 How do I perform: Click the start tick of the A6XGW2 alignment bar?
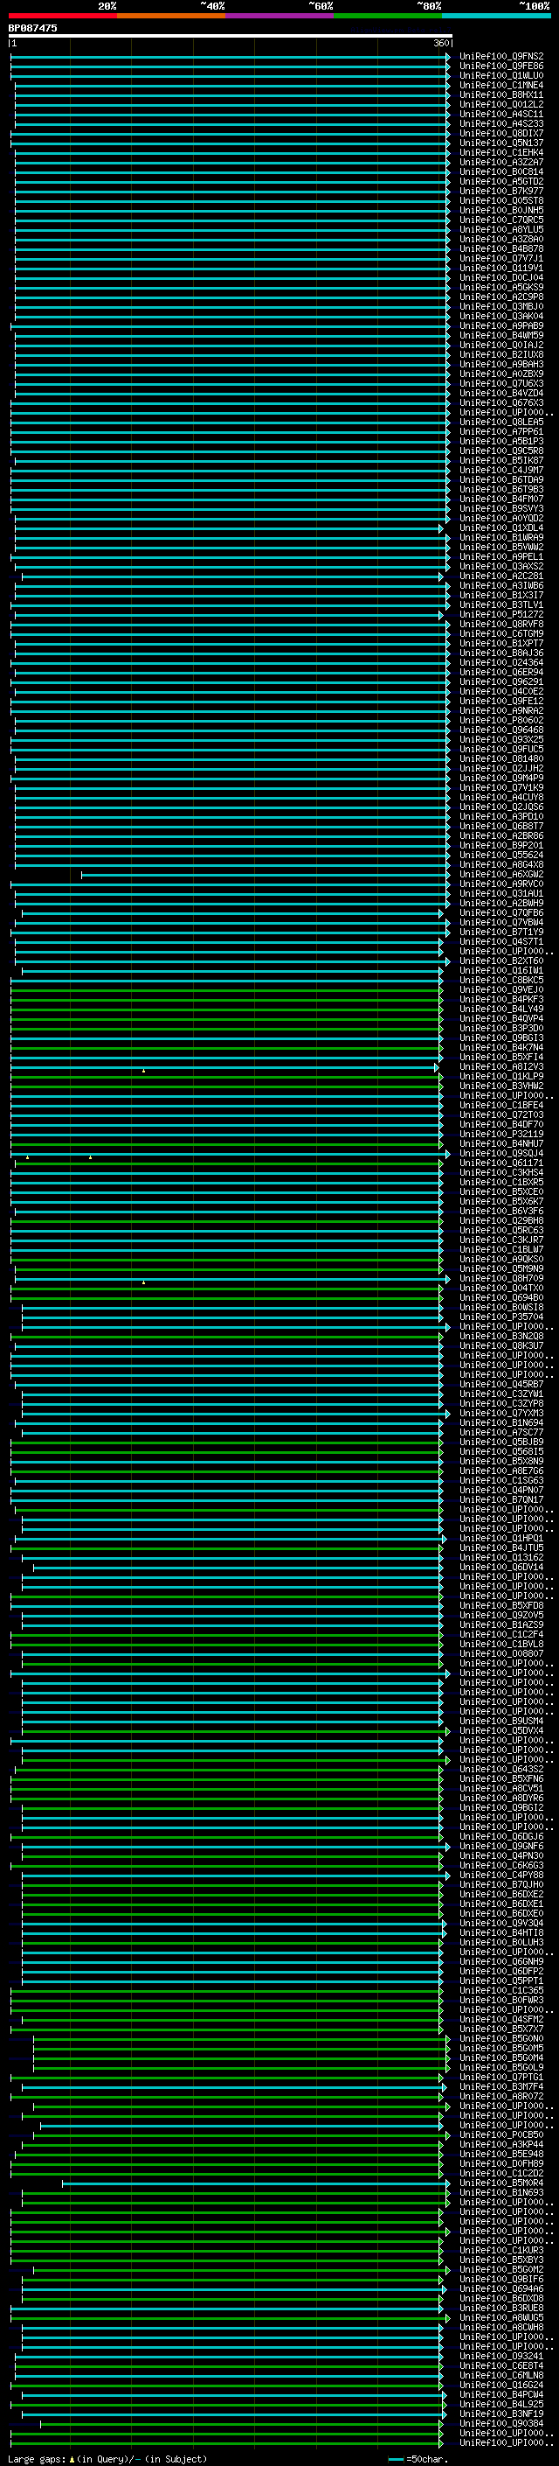[82, 874]
